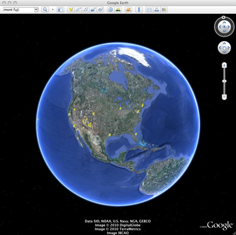Add a new placemark pin
236x235 pixels.
point(71,9)
